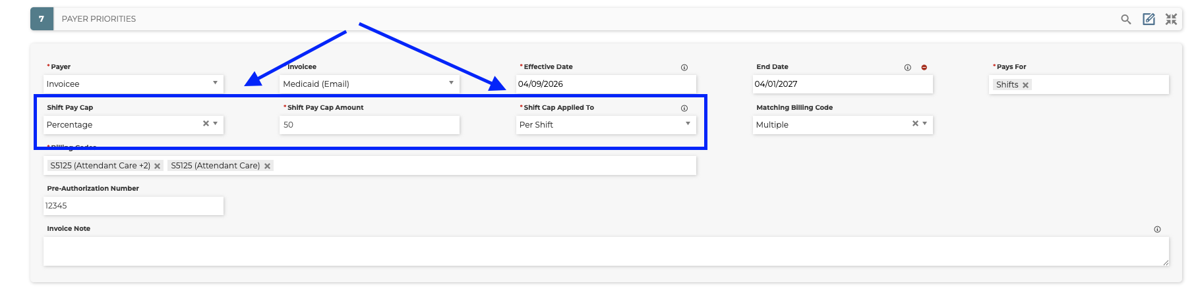Image resolution: width=1196 pixels, height=296 pixels.
Task: Collapse the Payer Priorities panel icon
Action: click(x=1171, y=19)
